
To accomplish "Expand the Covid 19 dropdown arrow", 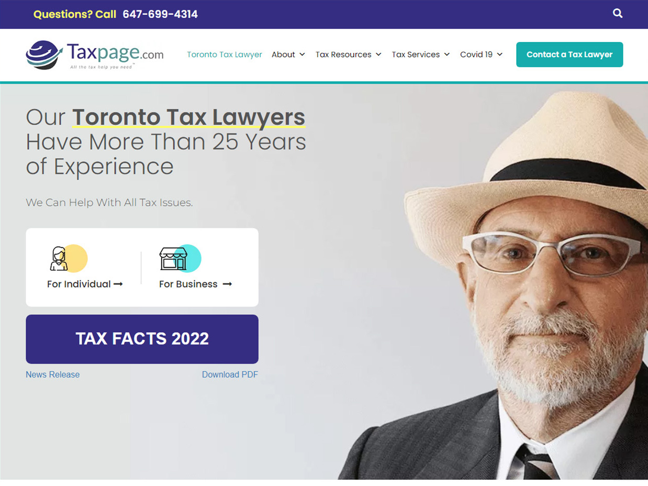I will coord(499,54).
